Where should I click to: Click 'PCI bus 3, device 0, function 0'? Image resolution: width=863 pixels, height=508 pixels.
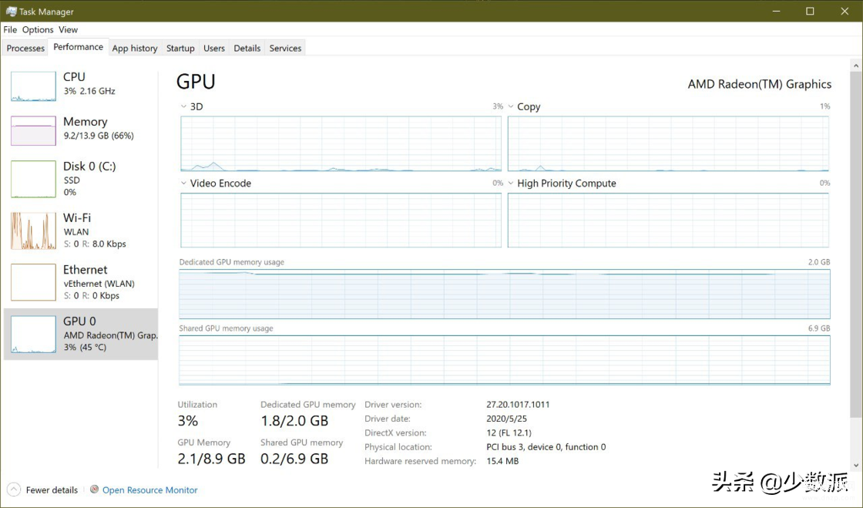[546, 447]
